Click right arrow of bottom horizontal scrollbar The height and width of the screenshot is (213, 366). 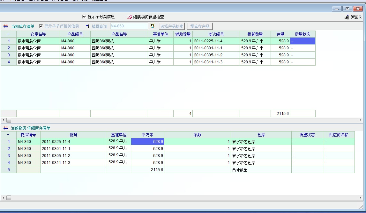point(361,198)
